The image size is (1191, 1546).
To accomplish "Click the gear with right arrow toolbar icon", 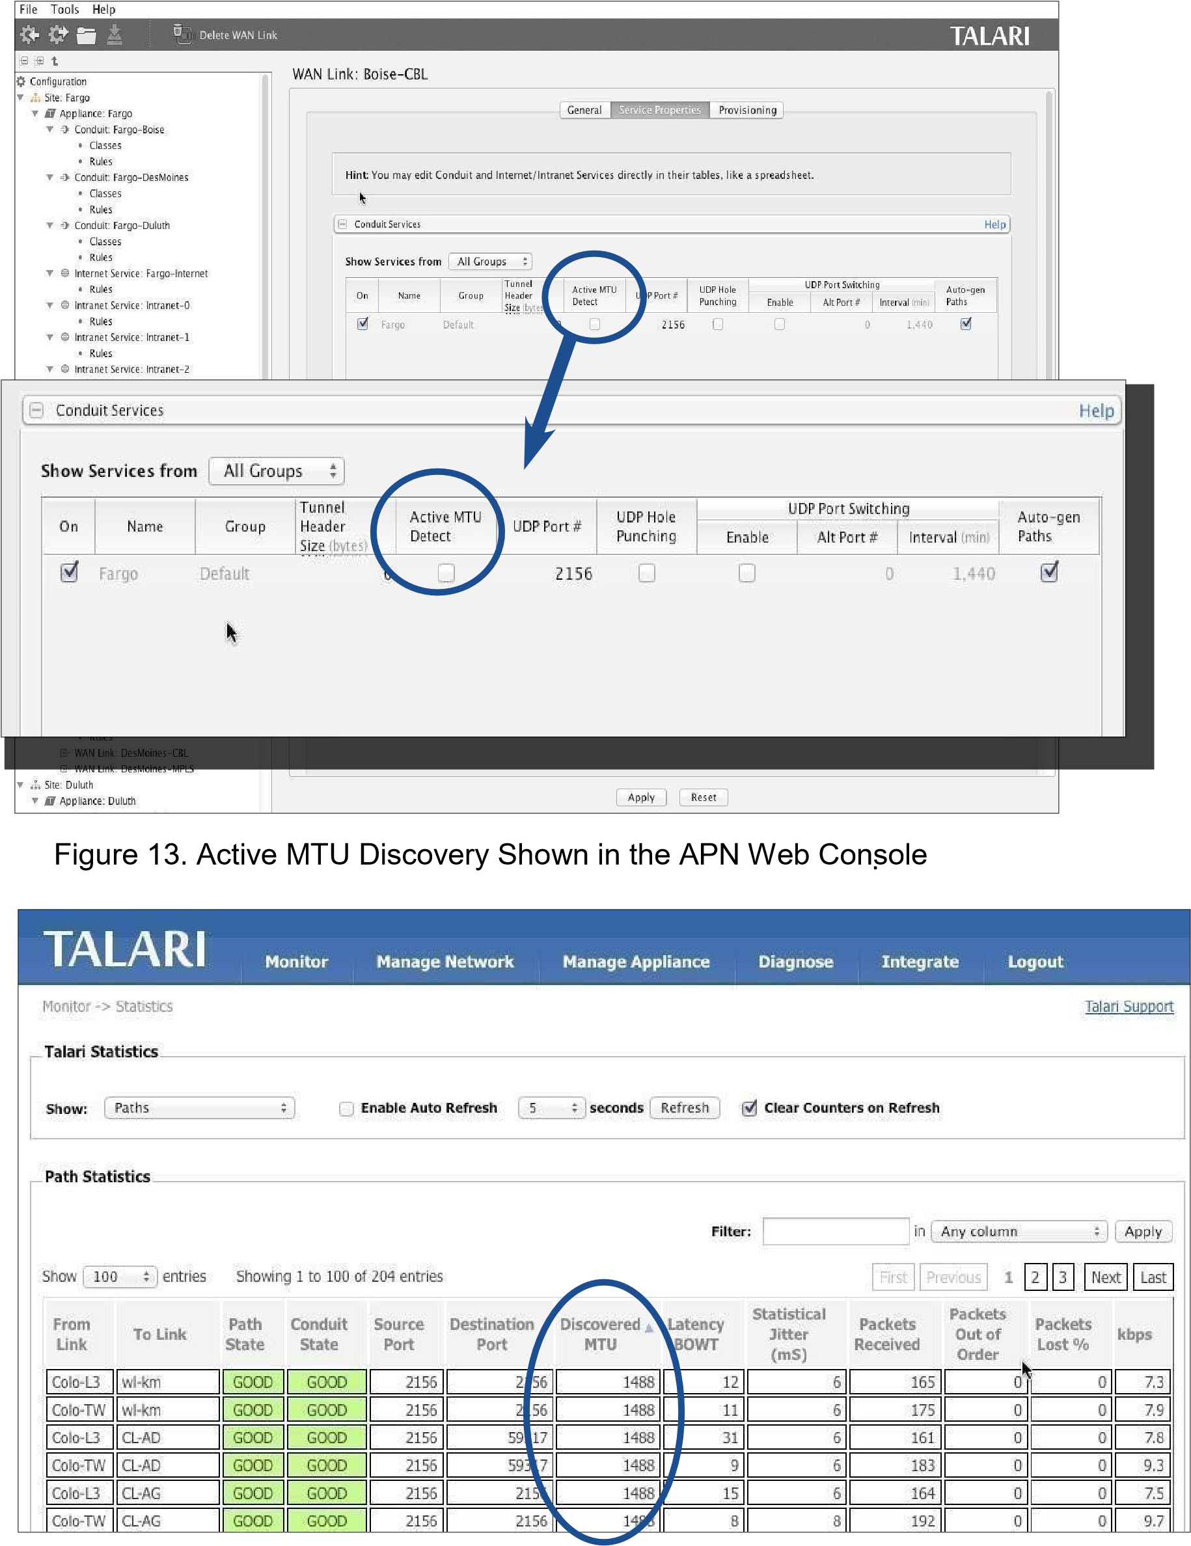I will point(58,34).
